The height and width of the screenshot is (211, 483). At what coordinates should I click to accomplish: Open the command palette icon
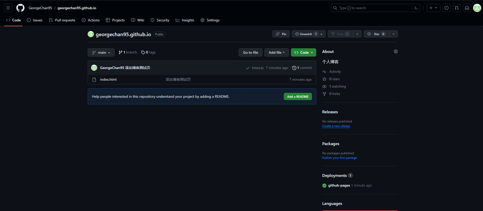pyautogui.click(x=416, y=8)
